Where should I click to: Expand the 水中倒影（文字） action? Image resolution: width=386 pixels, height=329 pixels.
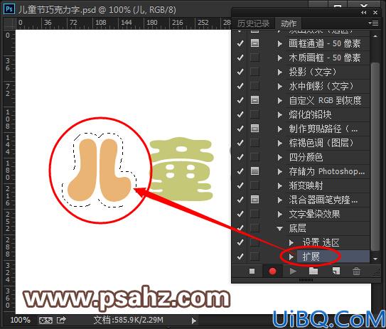[279, 87]
